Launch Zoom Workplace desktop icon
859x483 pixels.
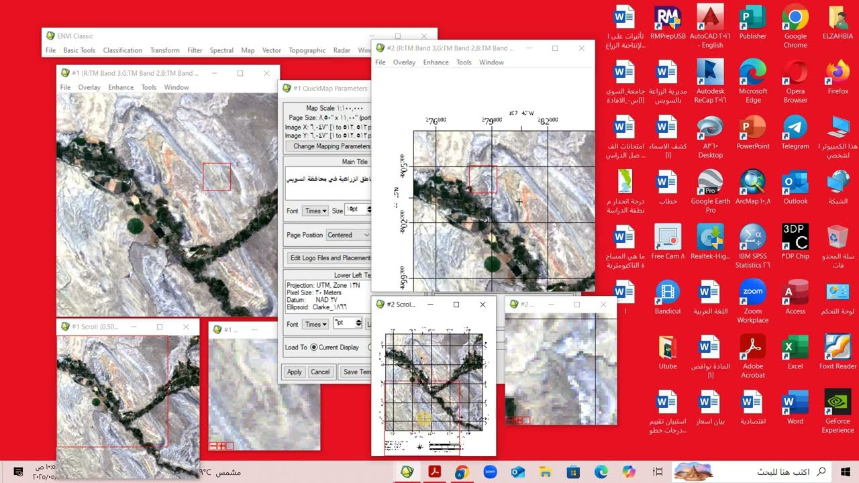[x=753, y=302]
